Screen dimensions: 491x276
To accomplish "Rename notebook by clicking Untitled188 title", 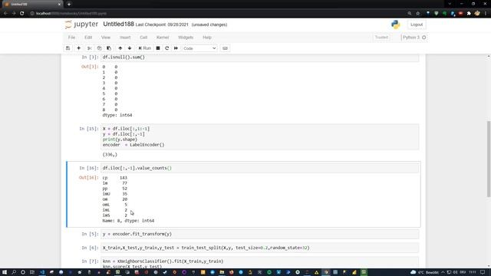I will pyautogui.click(x=118, y=24).
